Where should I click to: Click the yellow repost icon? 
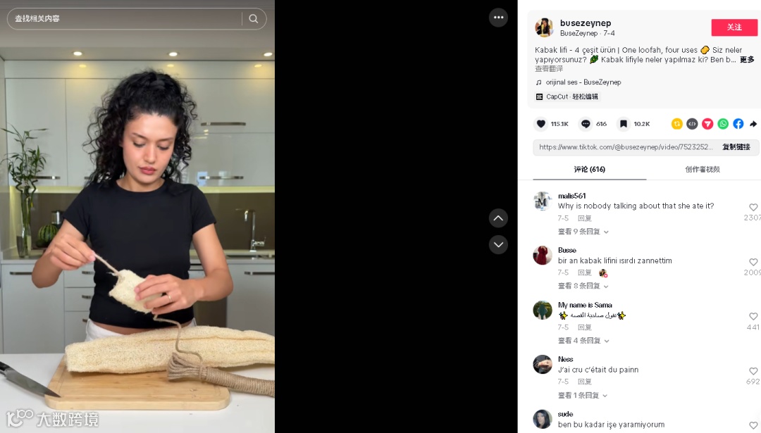pyautogui.click(x=676, y=124)
